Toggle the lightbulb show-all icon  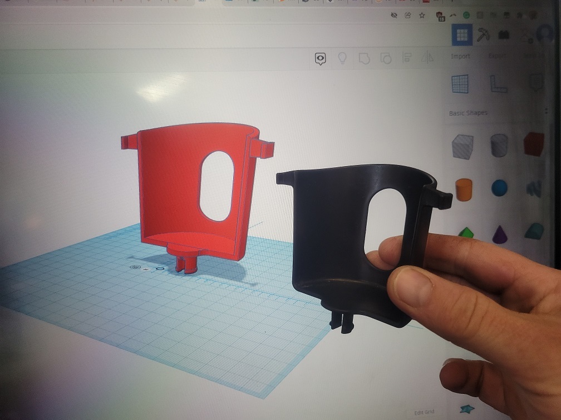click(342, 58)
